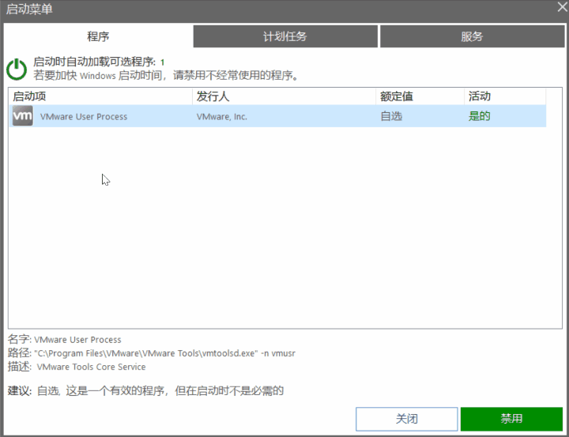Click VMware Tools Core Service description
The image size is (569, 437).
coord(91,367)
